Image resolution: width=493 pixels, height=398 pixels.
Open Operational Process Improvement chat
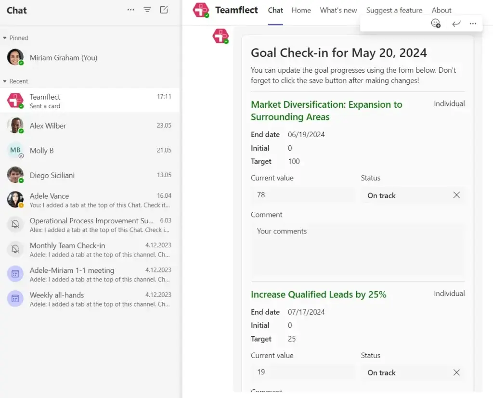click(90, 224)
